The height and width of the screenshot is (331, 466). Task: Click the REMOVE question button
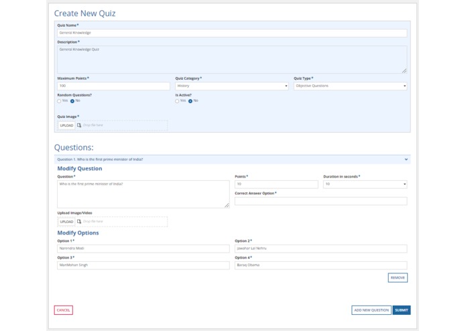[x=398, y=277]
